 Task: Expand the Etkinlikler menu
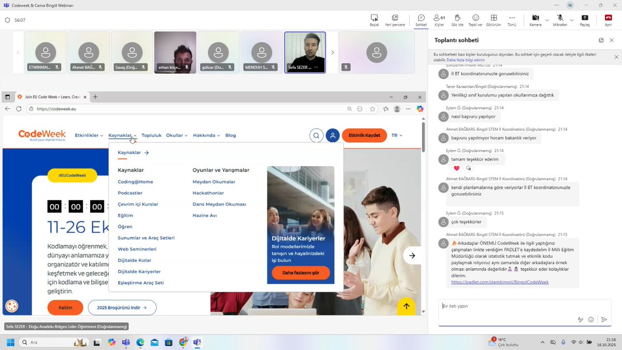[89, 135]
